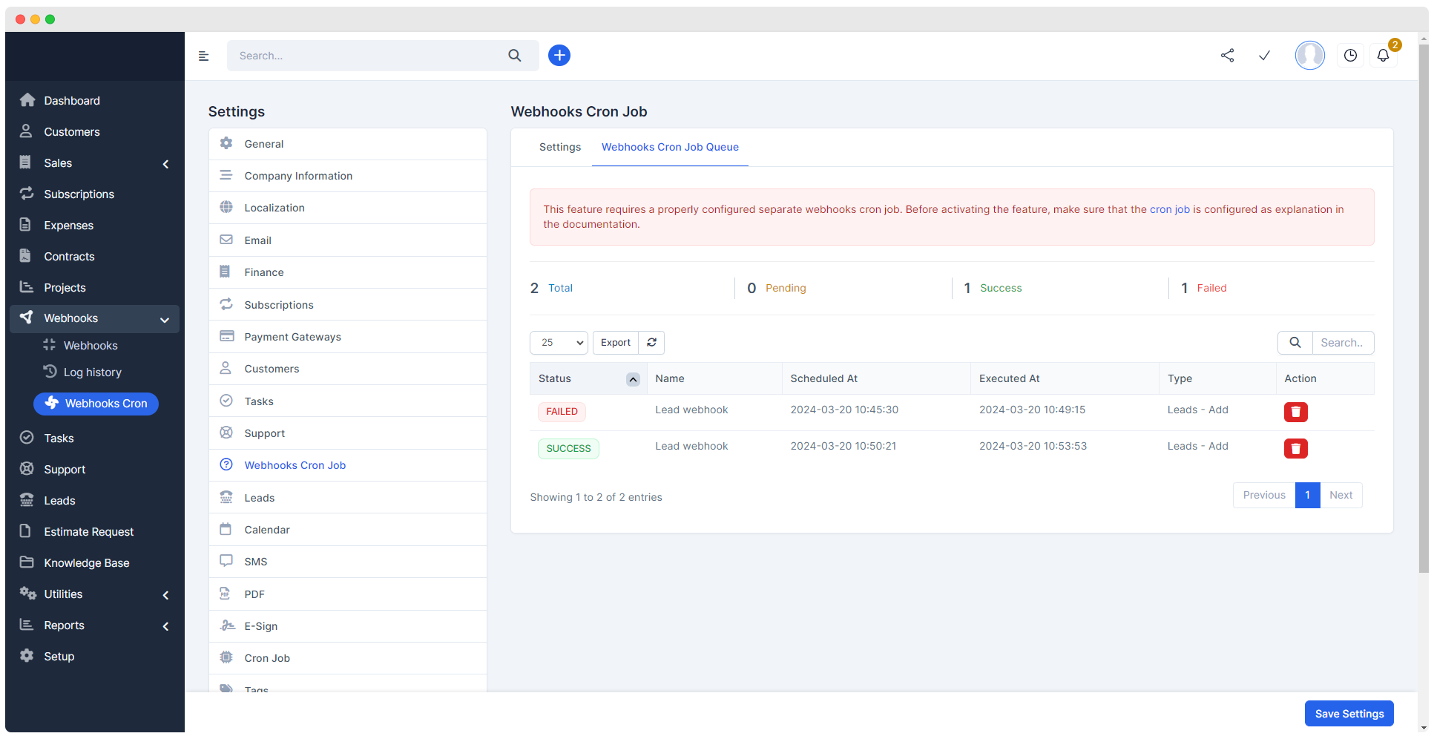This screenshot has width=1434, height=739.
Task: Open the notifications bell with 2 alerts
Action: 1383,55
